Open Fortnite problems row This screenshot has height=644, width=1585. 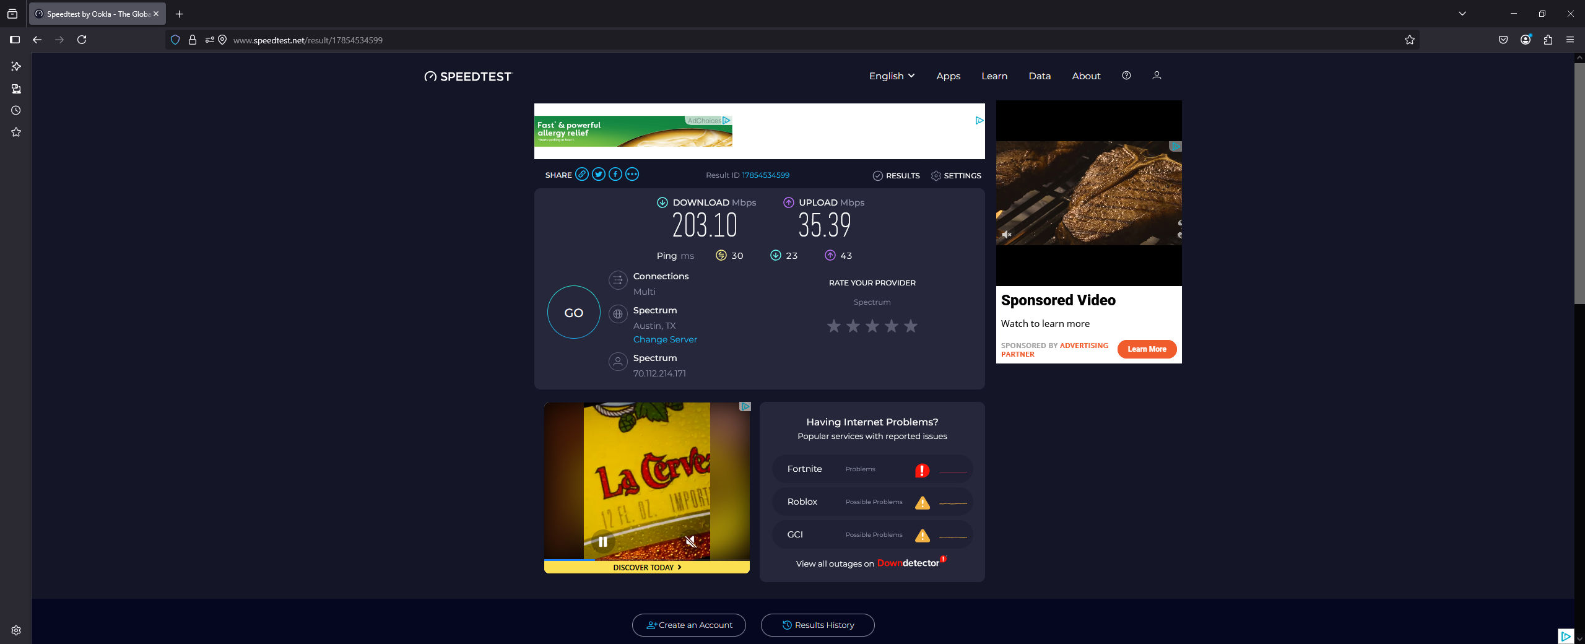tap(872, 469)
